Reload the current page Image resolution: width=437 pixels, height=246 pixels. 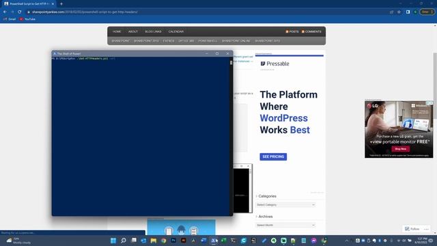pos(20,12)
